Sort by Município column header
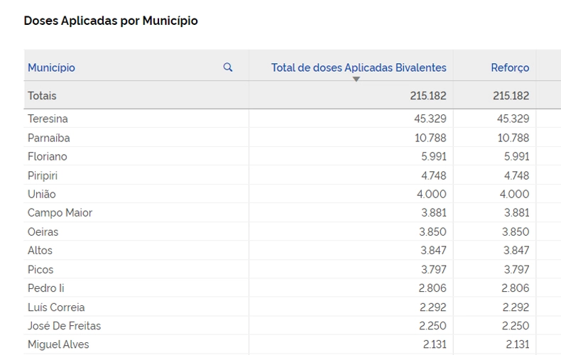 click(x=52, y=67)
